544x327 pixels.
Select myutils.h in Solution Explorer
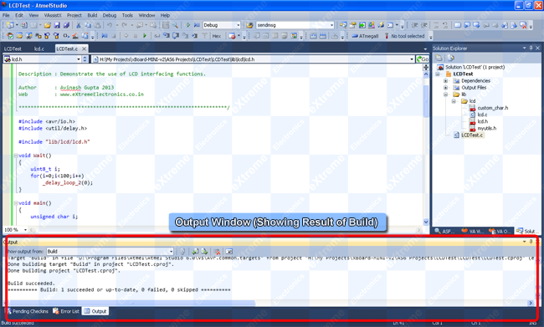pos(486,128)
